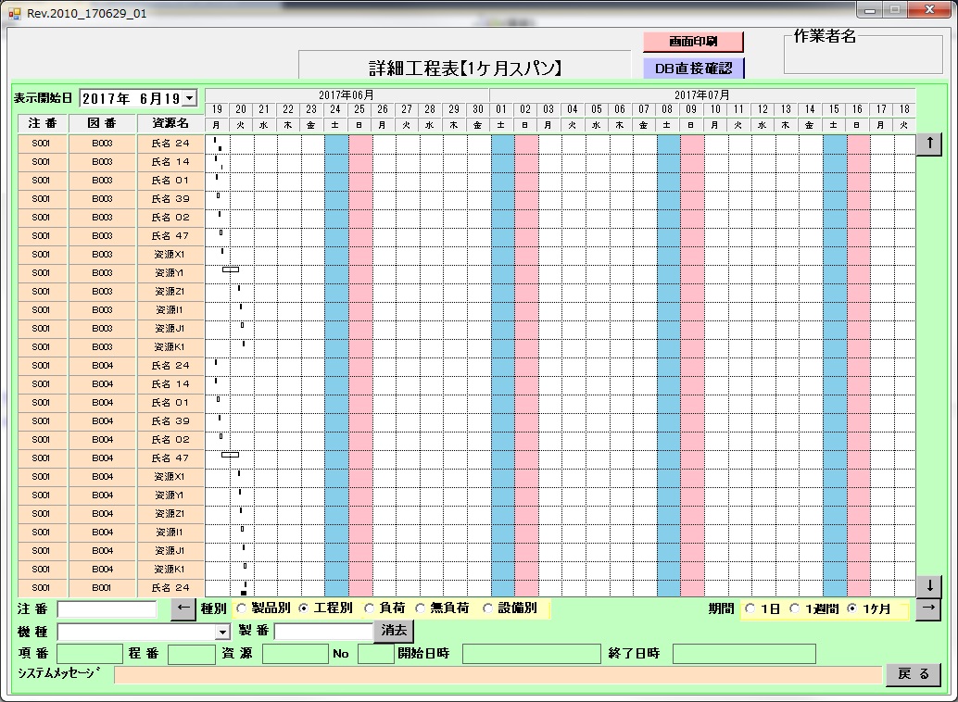Click the 戻る button
Screen dimensions: 958x702
click(913, 674)
